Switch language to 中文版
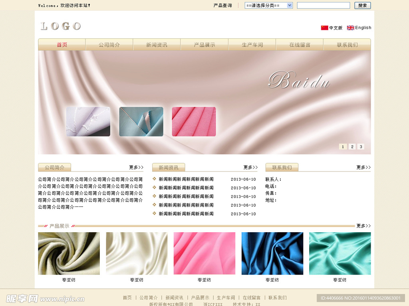The image size is (409, 306). tap(336, 28)
